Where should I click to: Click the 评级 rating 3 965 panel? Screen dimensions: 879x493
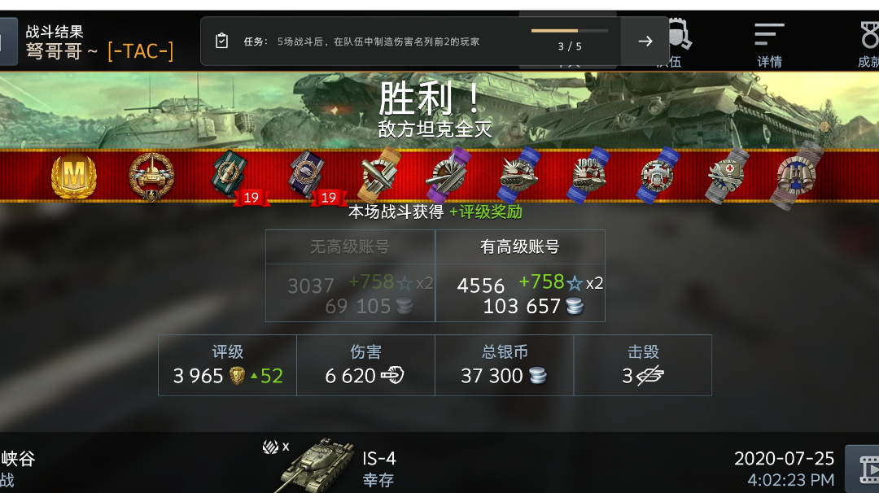click(228, 365)
